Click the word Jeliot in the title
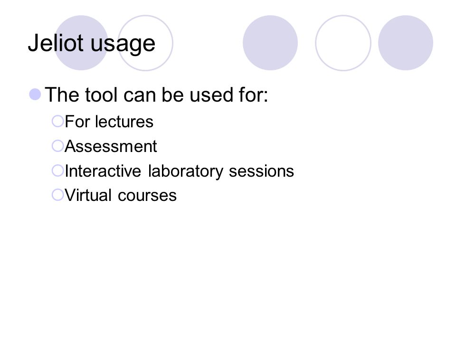This screenshot has width=456, height=342. tap(56, 43)
